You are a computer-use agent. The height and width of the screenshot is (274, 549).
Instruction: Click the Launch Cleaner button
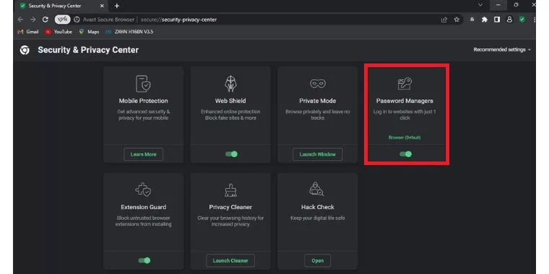tap(230, 260)
